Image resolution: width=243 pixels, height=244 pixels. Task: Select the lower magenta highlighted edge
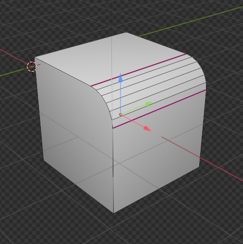point(159,109)
